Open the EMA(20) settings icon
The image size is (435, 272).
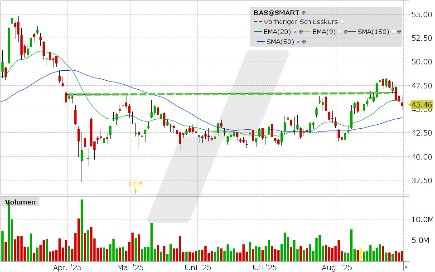(x=300, y=32)
